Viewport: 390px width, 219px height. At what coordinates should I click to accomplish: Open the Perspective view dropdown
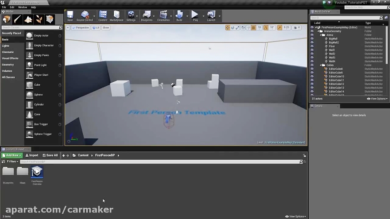(x=80, y=28)
